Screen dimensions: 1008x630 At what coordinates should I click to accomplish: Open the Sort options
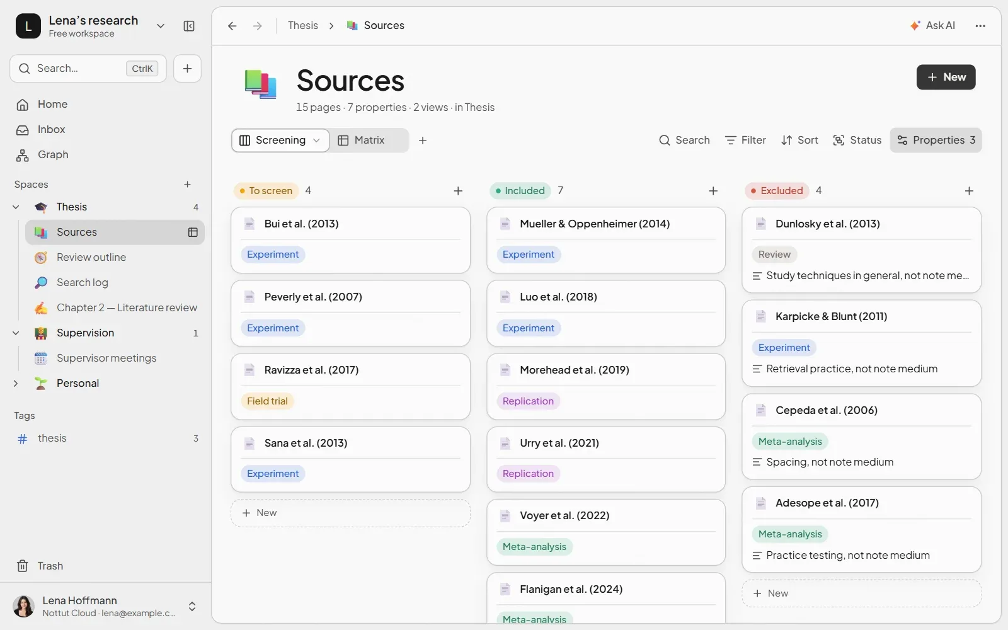(799, 140)
